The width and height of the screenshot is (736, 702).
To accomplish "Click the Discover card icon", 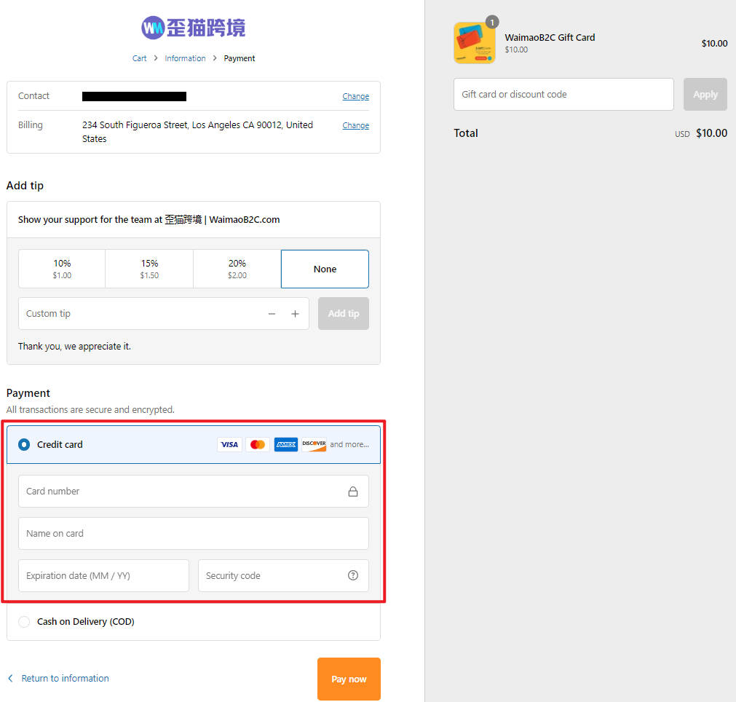I will tap(314, 444).
